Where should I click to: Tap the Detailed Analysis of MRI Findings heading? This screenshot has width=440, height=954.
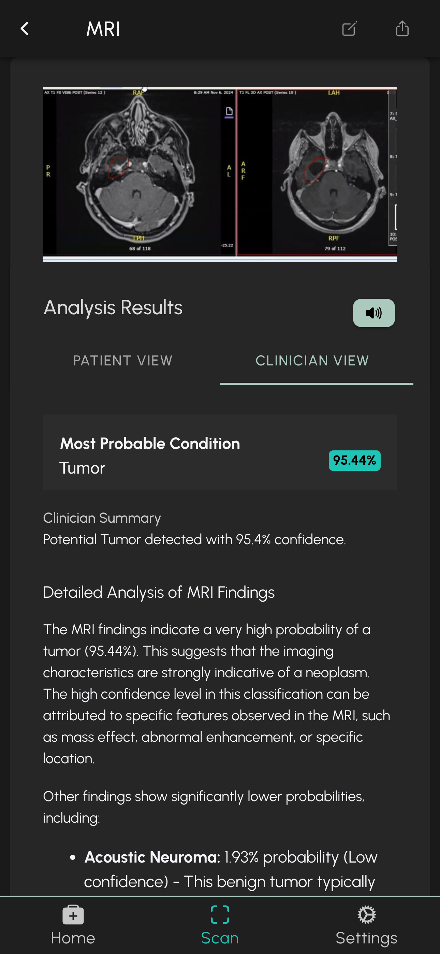tap(159, 592)
